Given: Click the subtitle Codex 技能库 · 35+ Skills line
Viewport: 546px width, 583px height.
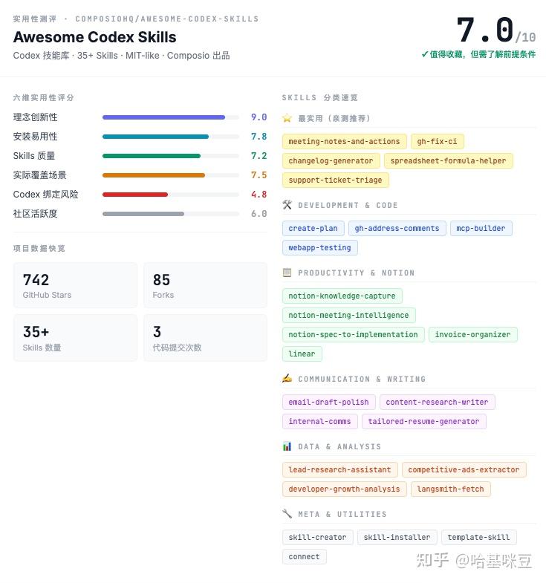Looking at the screenshot, I should 122,56.
